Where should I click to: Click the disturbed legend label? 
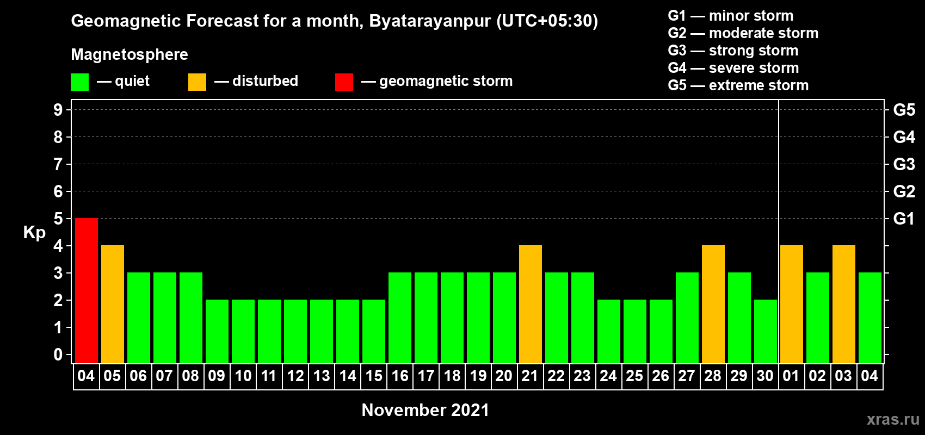(266, 81)
